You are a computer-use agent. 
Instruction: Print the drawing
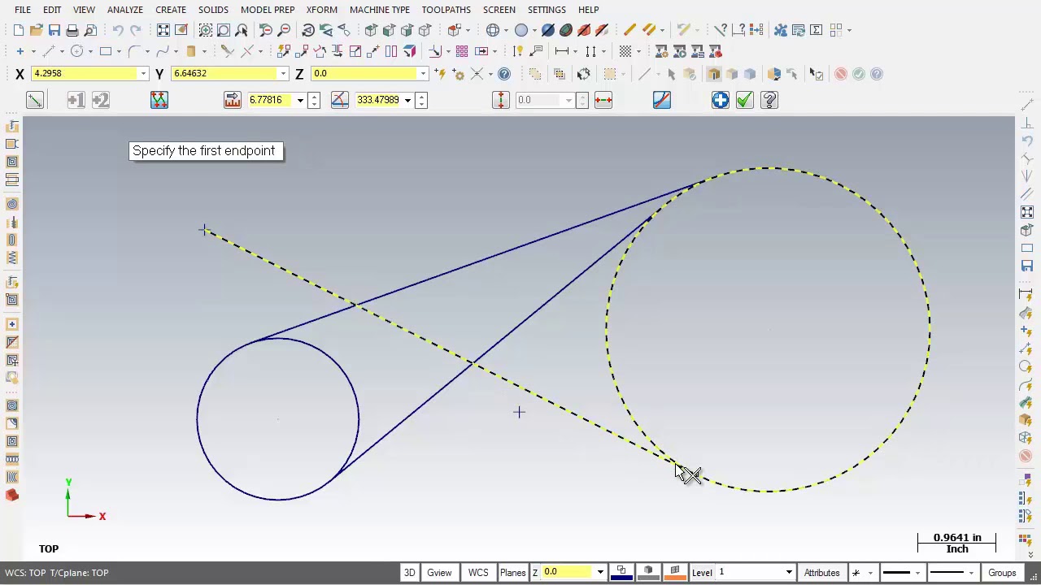(x=72, y=30)
